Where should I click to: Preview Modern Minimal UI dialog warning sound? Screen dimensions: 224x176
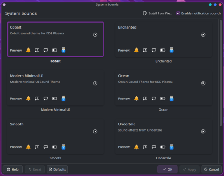tap(37, 99)
